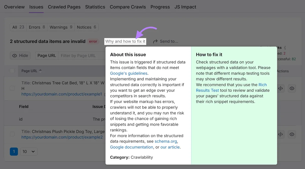This screenshot has height=169, width=305.
Task: Filter issues by Errors
Action: tap(37, 27)
